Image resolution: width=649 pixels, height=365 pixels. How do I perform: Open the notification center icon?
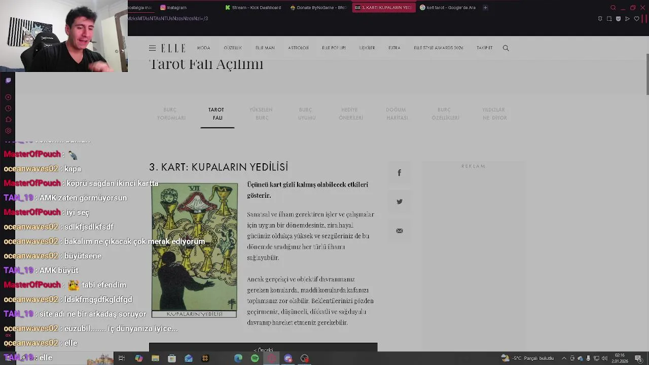638,358
